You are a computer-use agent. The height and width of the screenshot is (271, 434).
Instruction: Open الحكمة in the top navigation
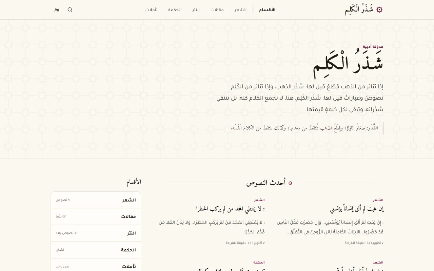click(x=175, y=10)
